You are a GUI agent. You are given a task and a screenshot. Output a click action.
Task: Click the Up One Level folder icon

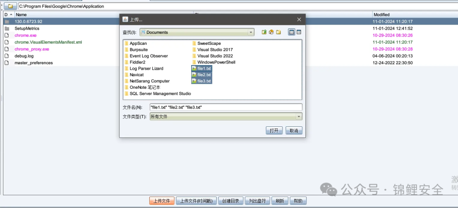(264, 32)
